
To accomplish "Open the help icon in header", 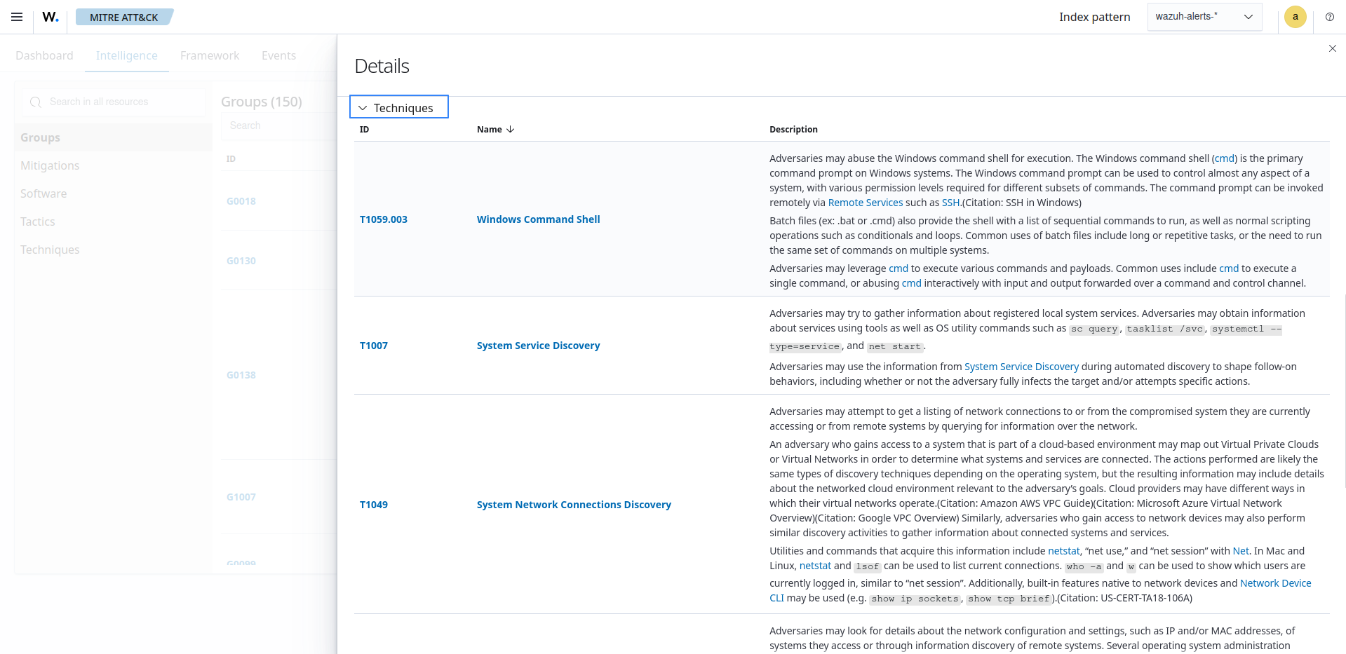I will pos(1329,17).
